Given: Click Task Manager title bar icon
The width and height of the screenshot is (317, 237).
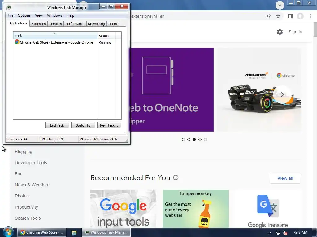Looking at the screenshot, I should [x=8, y=8].
